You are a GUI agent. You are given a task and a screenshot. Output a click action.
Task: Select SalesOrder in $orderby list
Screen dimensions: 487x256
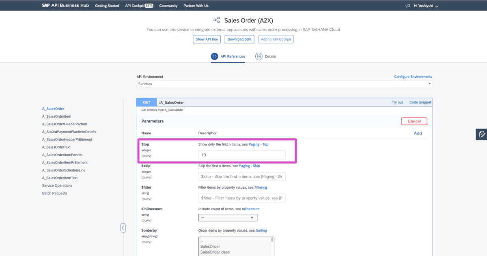click(210, 247)
